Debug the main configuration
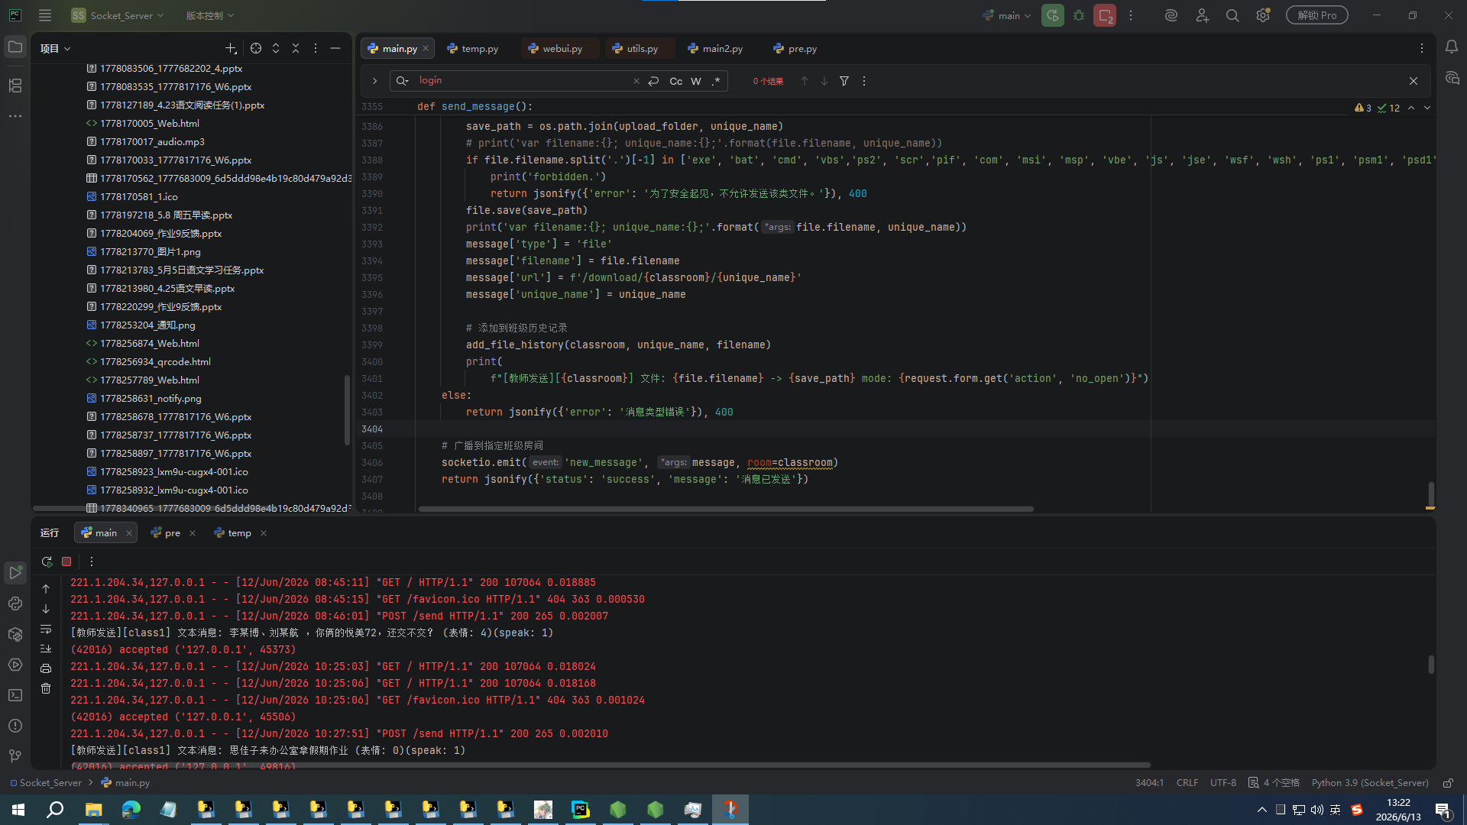1467x825 pixels. 1079,15
